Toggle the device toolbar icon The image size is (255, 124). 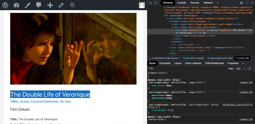(x=156, y=3)
